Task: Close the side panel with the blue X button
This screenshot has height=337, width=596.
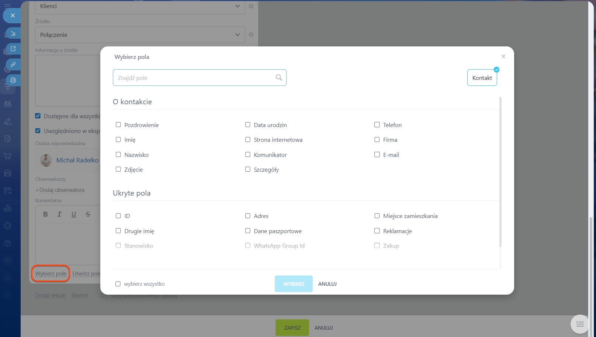Action: point(13,15)
